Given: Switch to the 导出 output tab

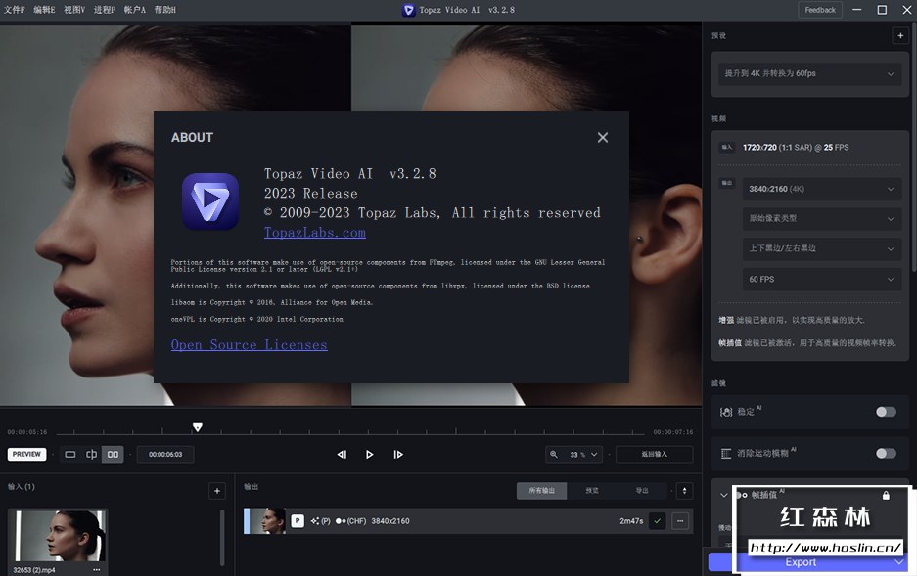Looking at the screenshot, I should click(642, 490).
